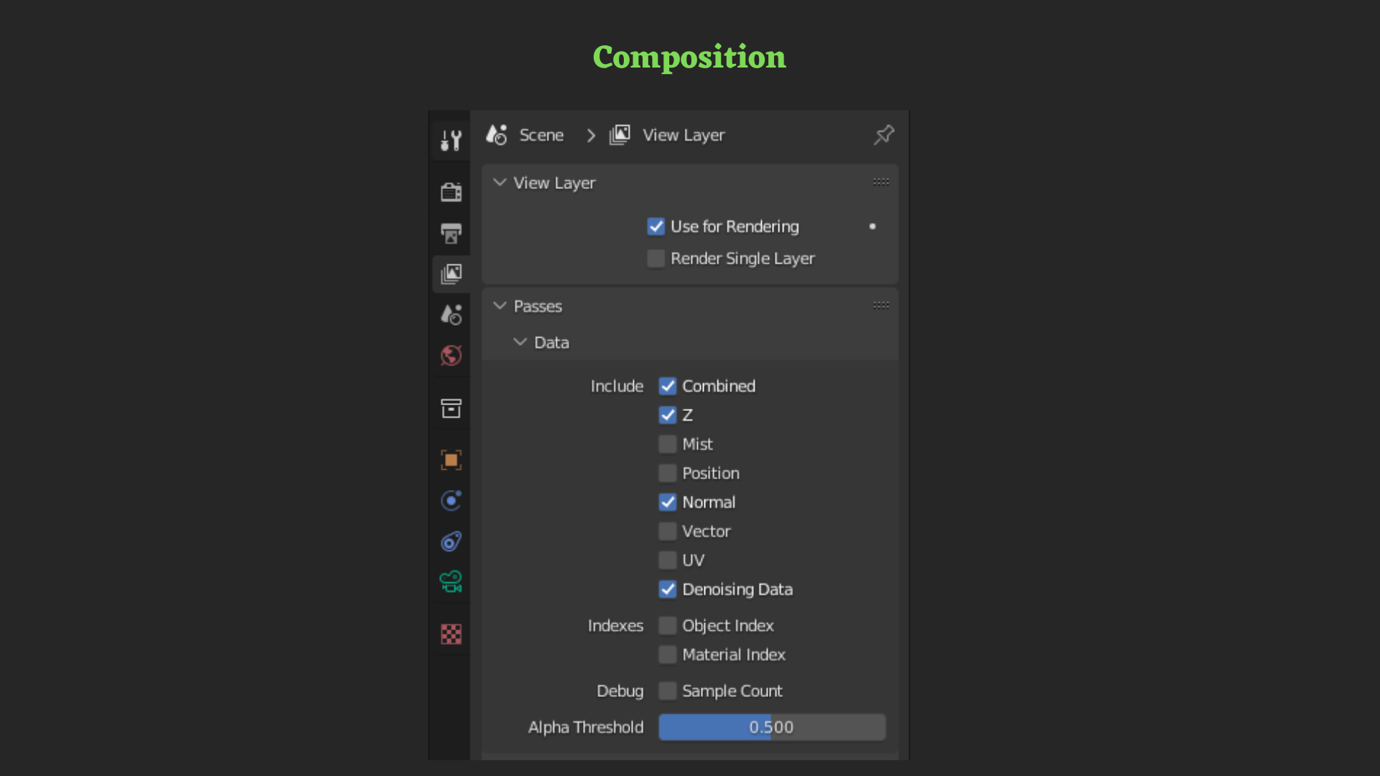
Task: Open the Object properties tab
Action: point(451,460)
